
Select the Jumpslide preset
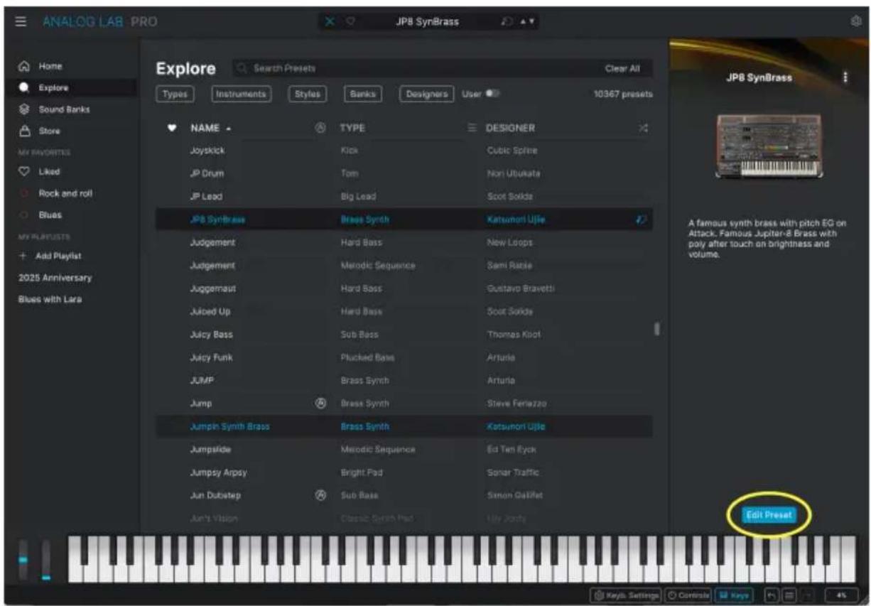(x=404, y=449)
